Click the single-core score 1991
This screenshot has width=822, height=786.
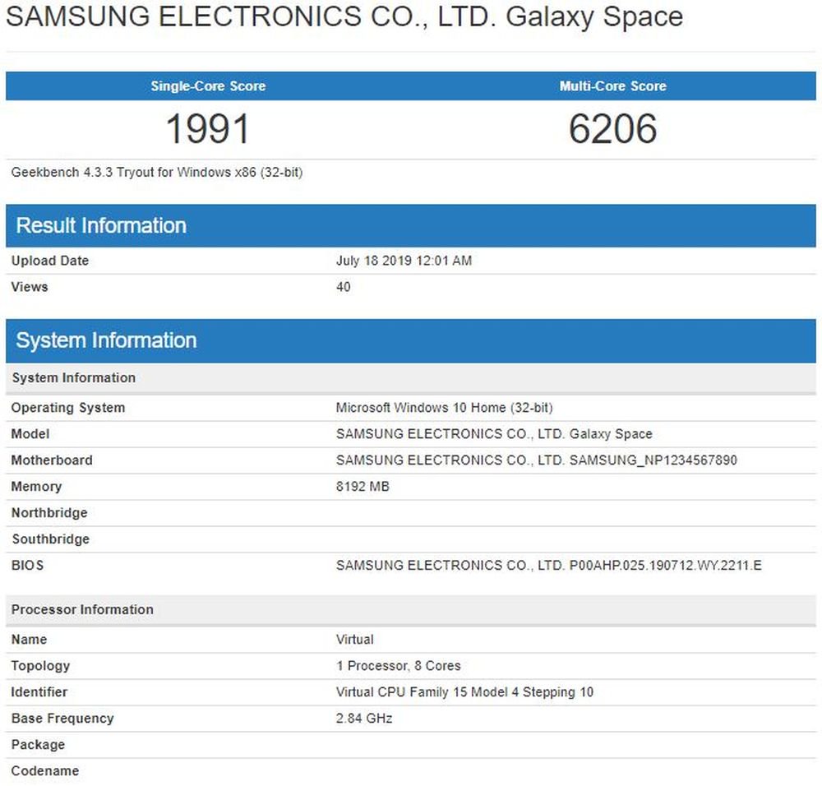click(x=206, y=128)
